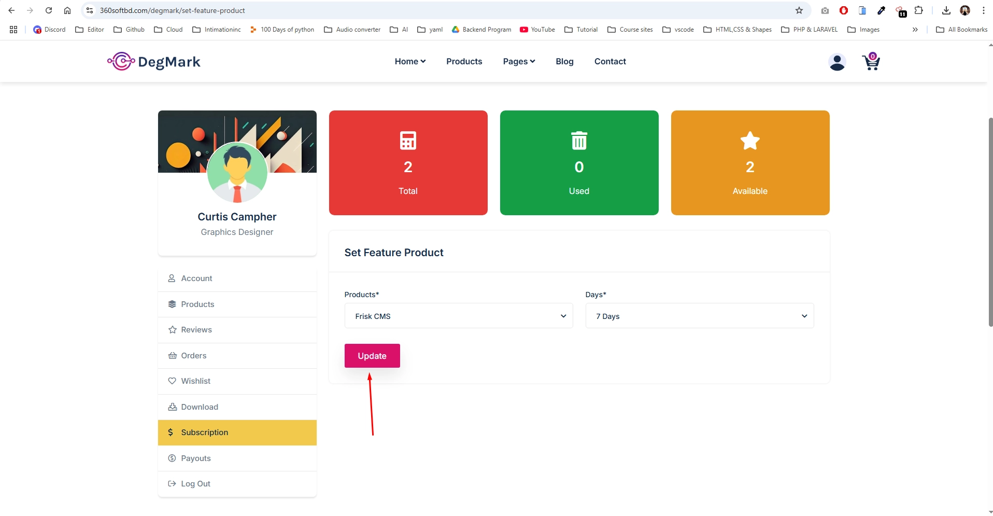The height and width of the screenshot is (516, 993).
Task: Open Orders in sidebar
Action: pos(237,356)
